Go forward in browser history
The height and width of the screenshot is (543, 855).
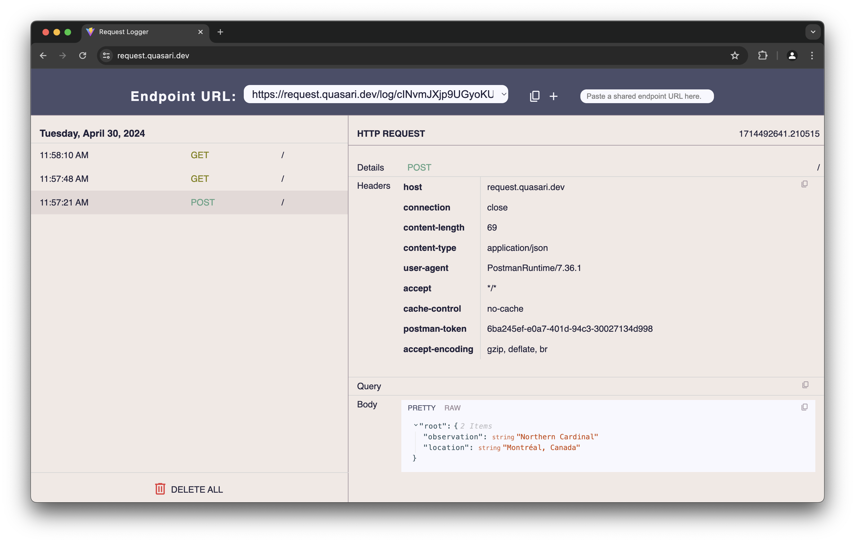[x=63, y=56]
